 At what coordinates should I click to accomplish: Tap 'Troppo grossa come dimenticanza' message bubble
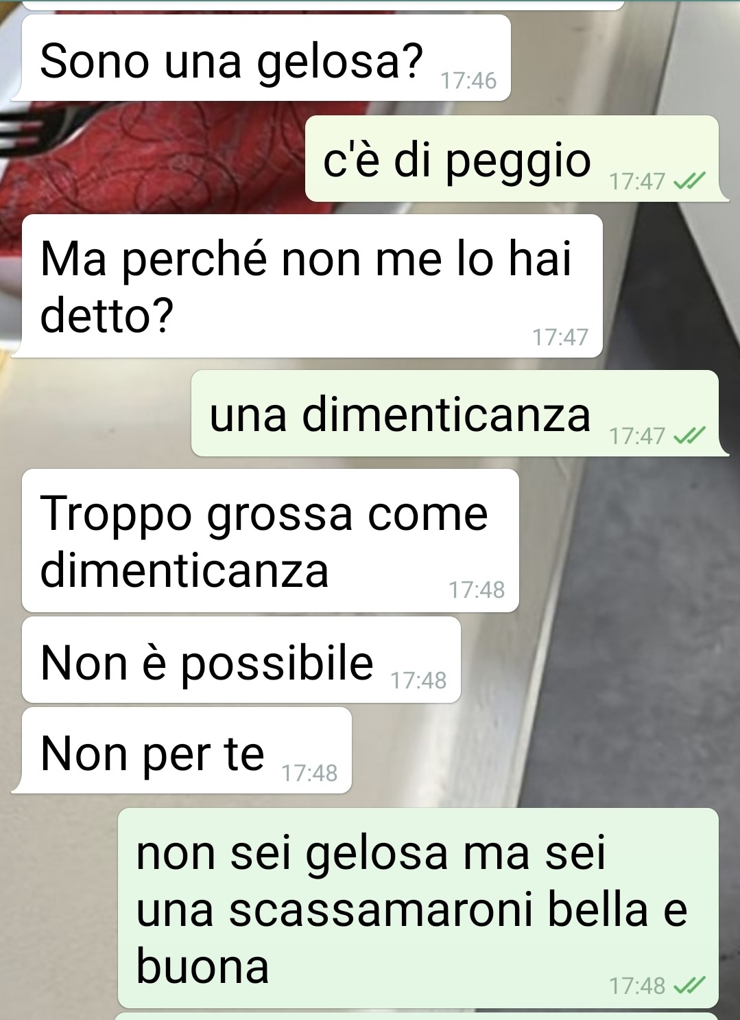(x=270, y=540)
